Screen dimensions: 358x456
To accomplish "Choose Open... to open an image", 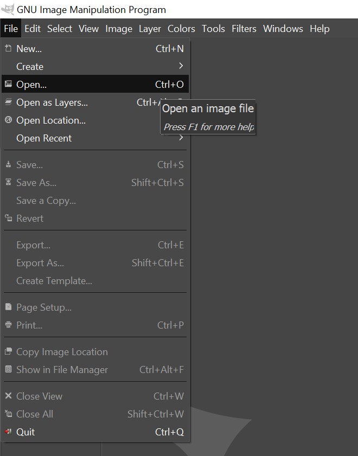I will 95,84.
